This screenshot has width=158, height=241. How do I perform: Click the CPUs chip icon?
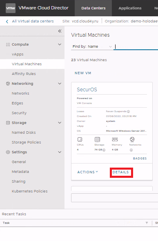[80, 139]
